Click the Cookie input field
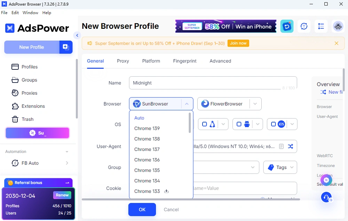The image size is (348, 221). (x=245, y=188)
